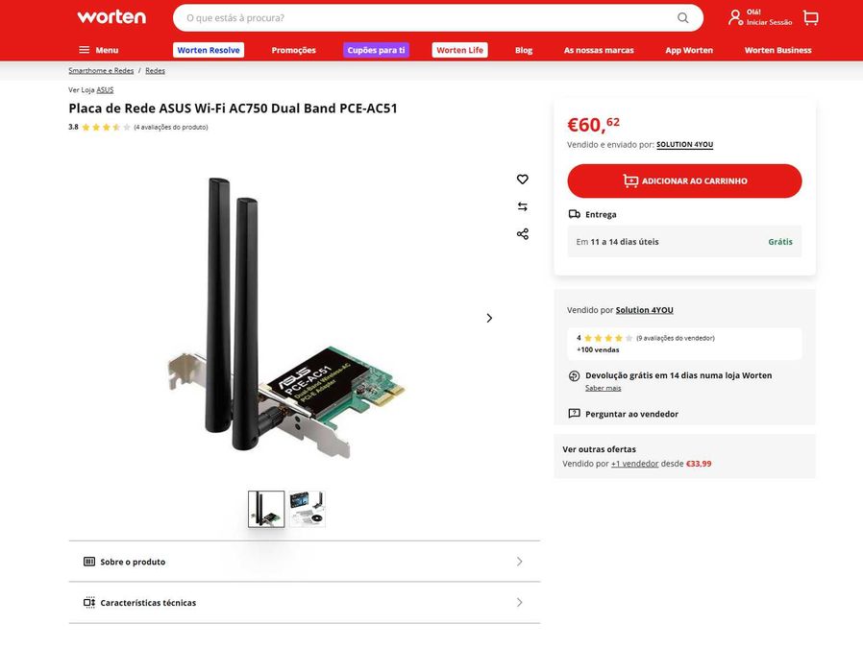Click the Adicionar ao carrinho button
The width and height of the screenshot is (863, 672).
pos(684,180)
